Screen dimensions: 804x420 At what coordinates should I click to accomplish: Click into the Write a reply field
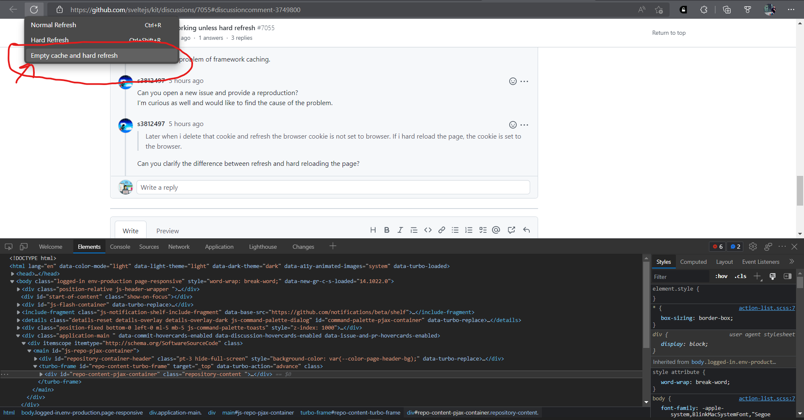tap(333, 187)
